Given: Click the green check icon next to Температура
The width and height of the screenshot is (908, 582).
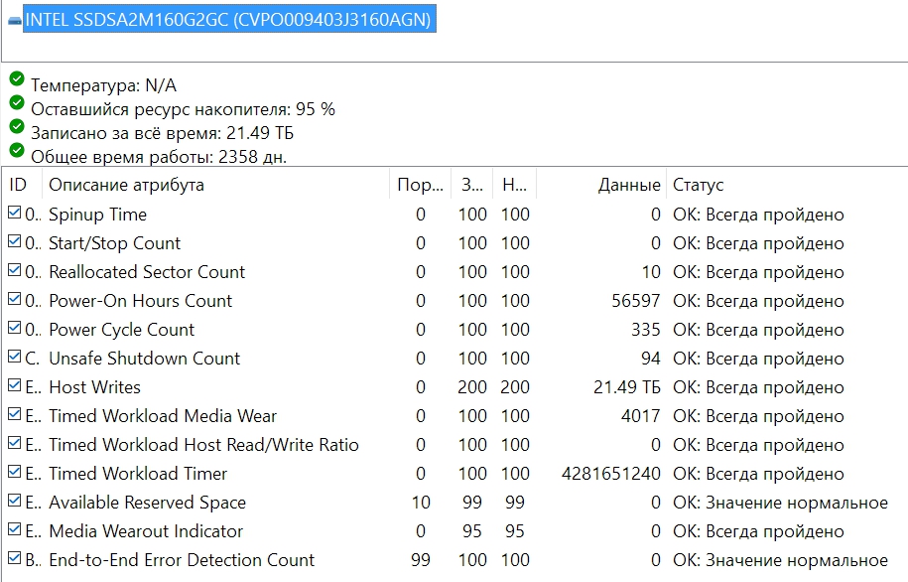Looking at the screenshot, I should (17, 78).
